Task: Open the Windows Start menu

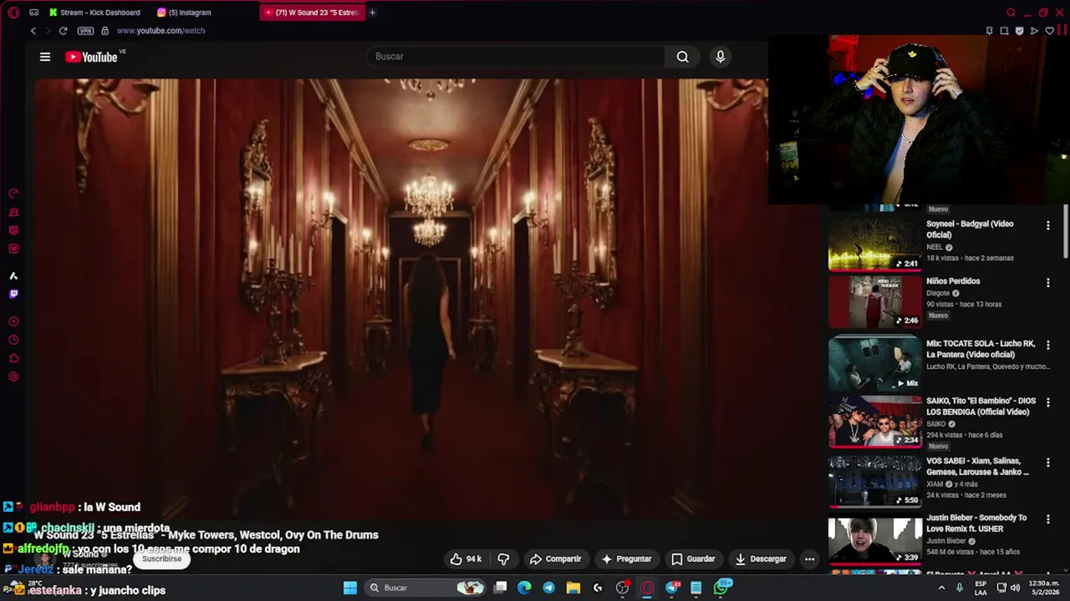Action: [x=350, y=588]
